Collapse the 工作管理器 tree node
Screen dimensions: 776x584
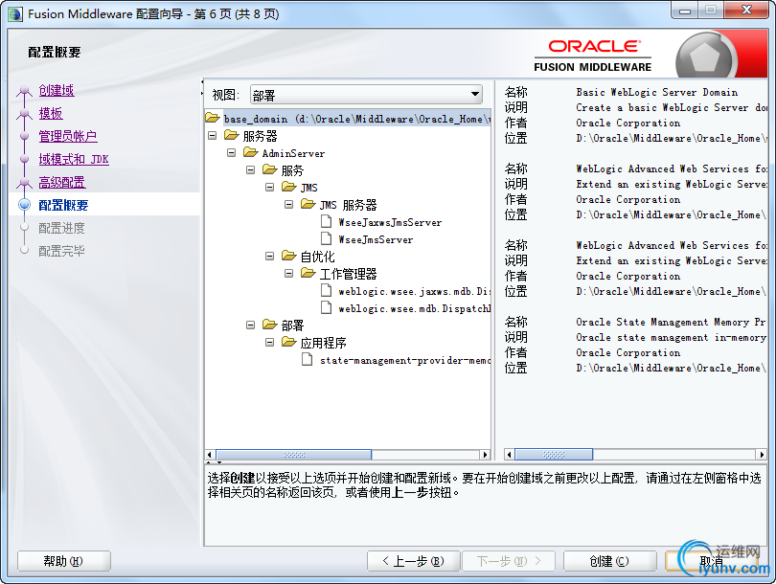point(288,273)
